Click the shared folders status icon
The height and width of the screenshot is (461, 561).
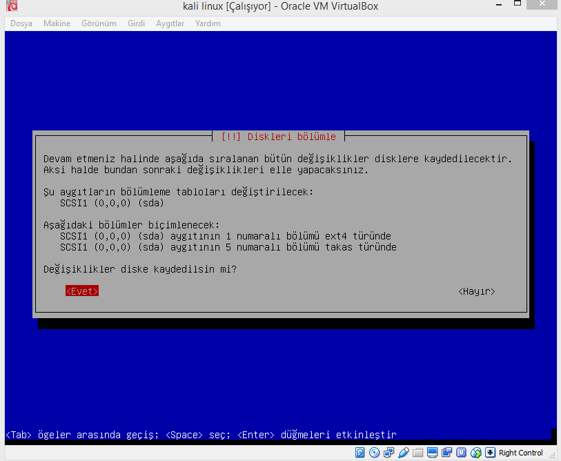click(418, 453)
